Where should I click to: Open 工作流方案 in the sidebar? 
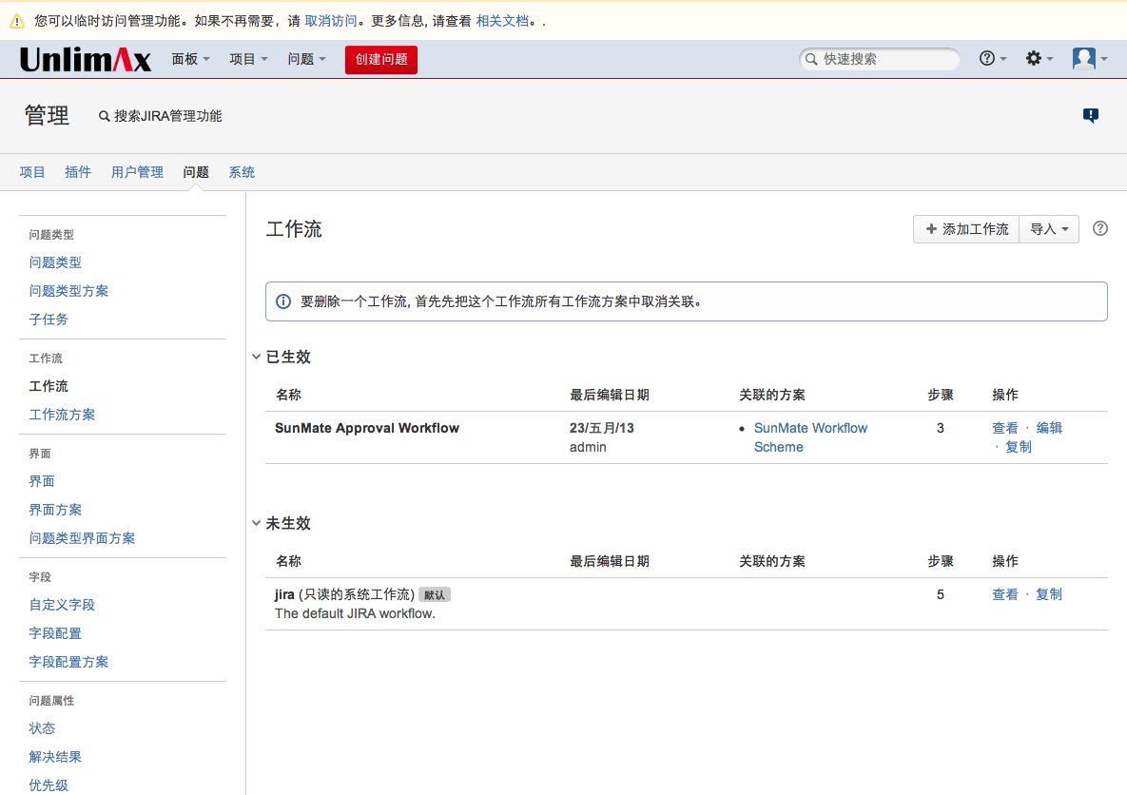point(62,415)
